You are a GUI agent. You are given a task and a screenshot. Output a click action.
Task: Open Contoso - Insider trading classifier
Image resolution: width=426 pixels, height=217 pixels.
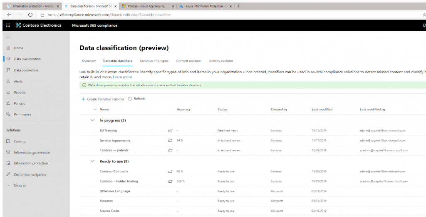pos(119,181)
